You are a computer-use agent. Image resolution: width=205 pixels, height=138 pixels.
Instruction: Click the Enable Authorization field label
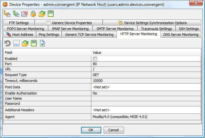click(x=21, y=93)
